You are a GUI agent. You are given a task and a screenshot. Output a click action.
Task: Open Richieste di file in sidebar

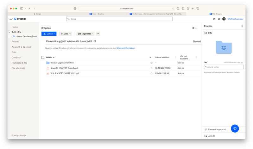pos(19,63)
